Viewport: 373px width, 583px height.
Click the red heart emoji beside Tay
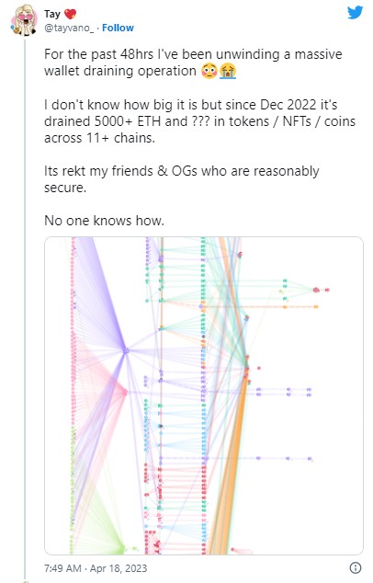[70, 14]
